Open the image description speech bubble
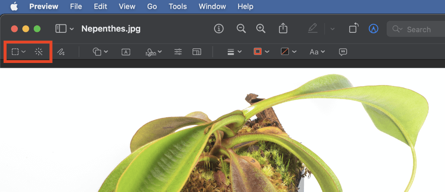Image resolution: width=445 pixels, height=192 pixels. (x=343, y=52)
